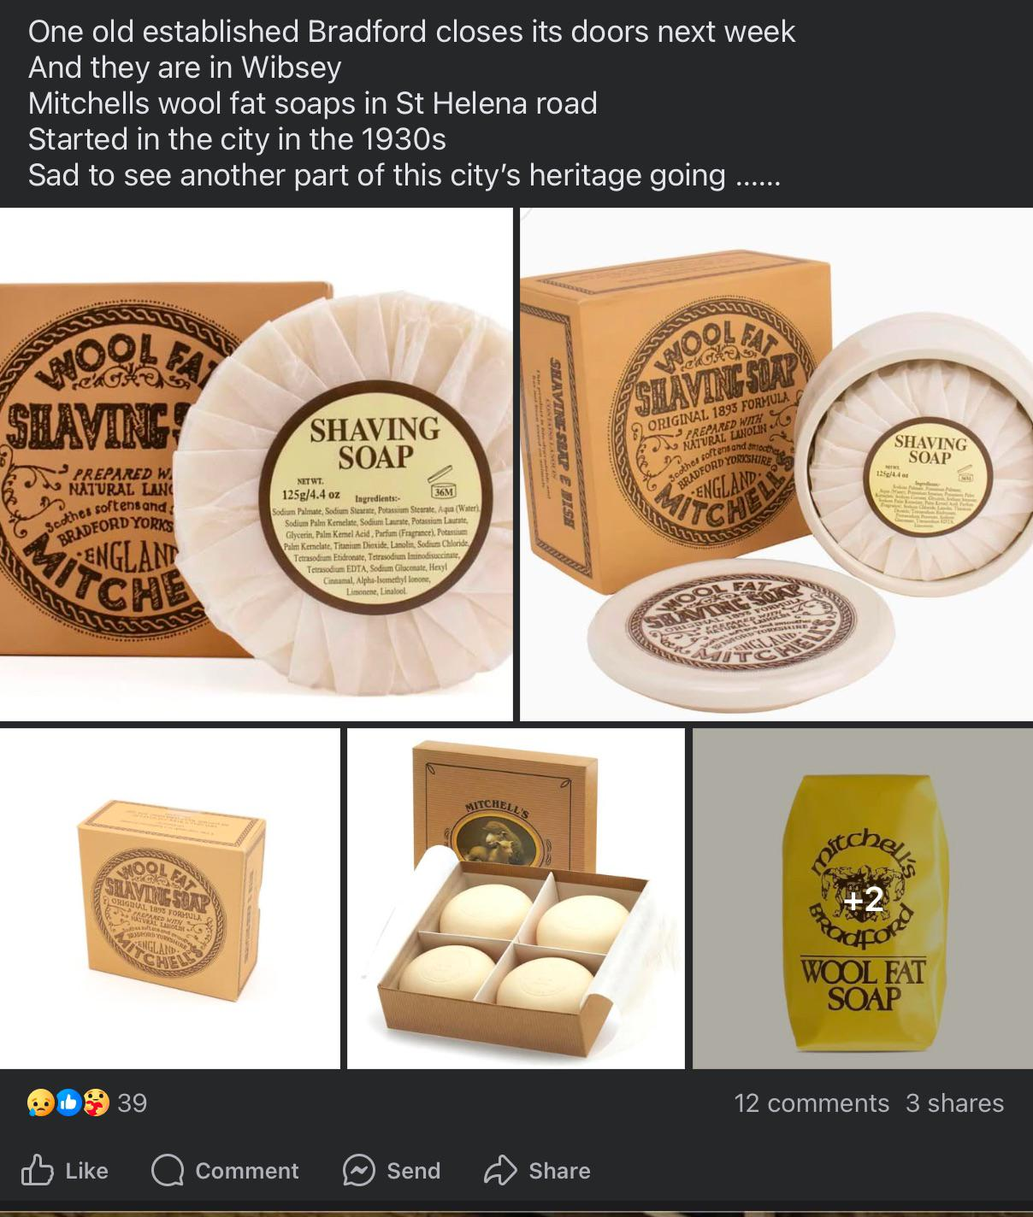
Task: Open first shaving soap close-up photo
Action: point(256,464)
